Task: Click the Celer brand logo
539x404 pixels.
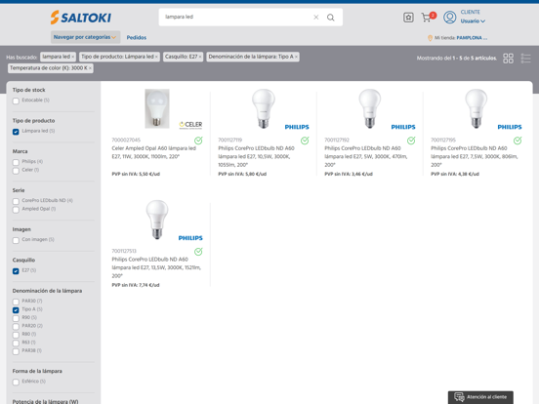Action: (x=190, y=125)
